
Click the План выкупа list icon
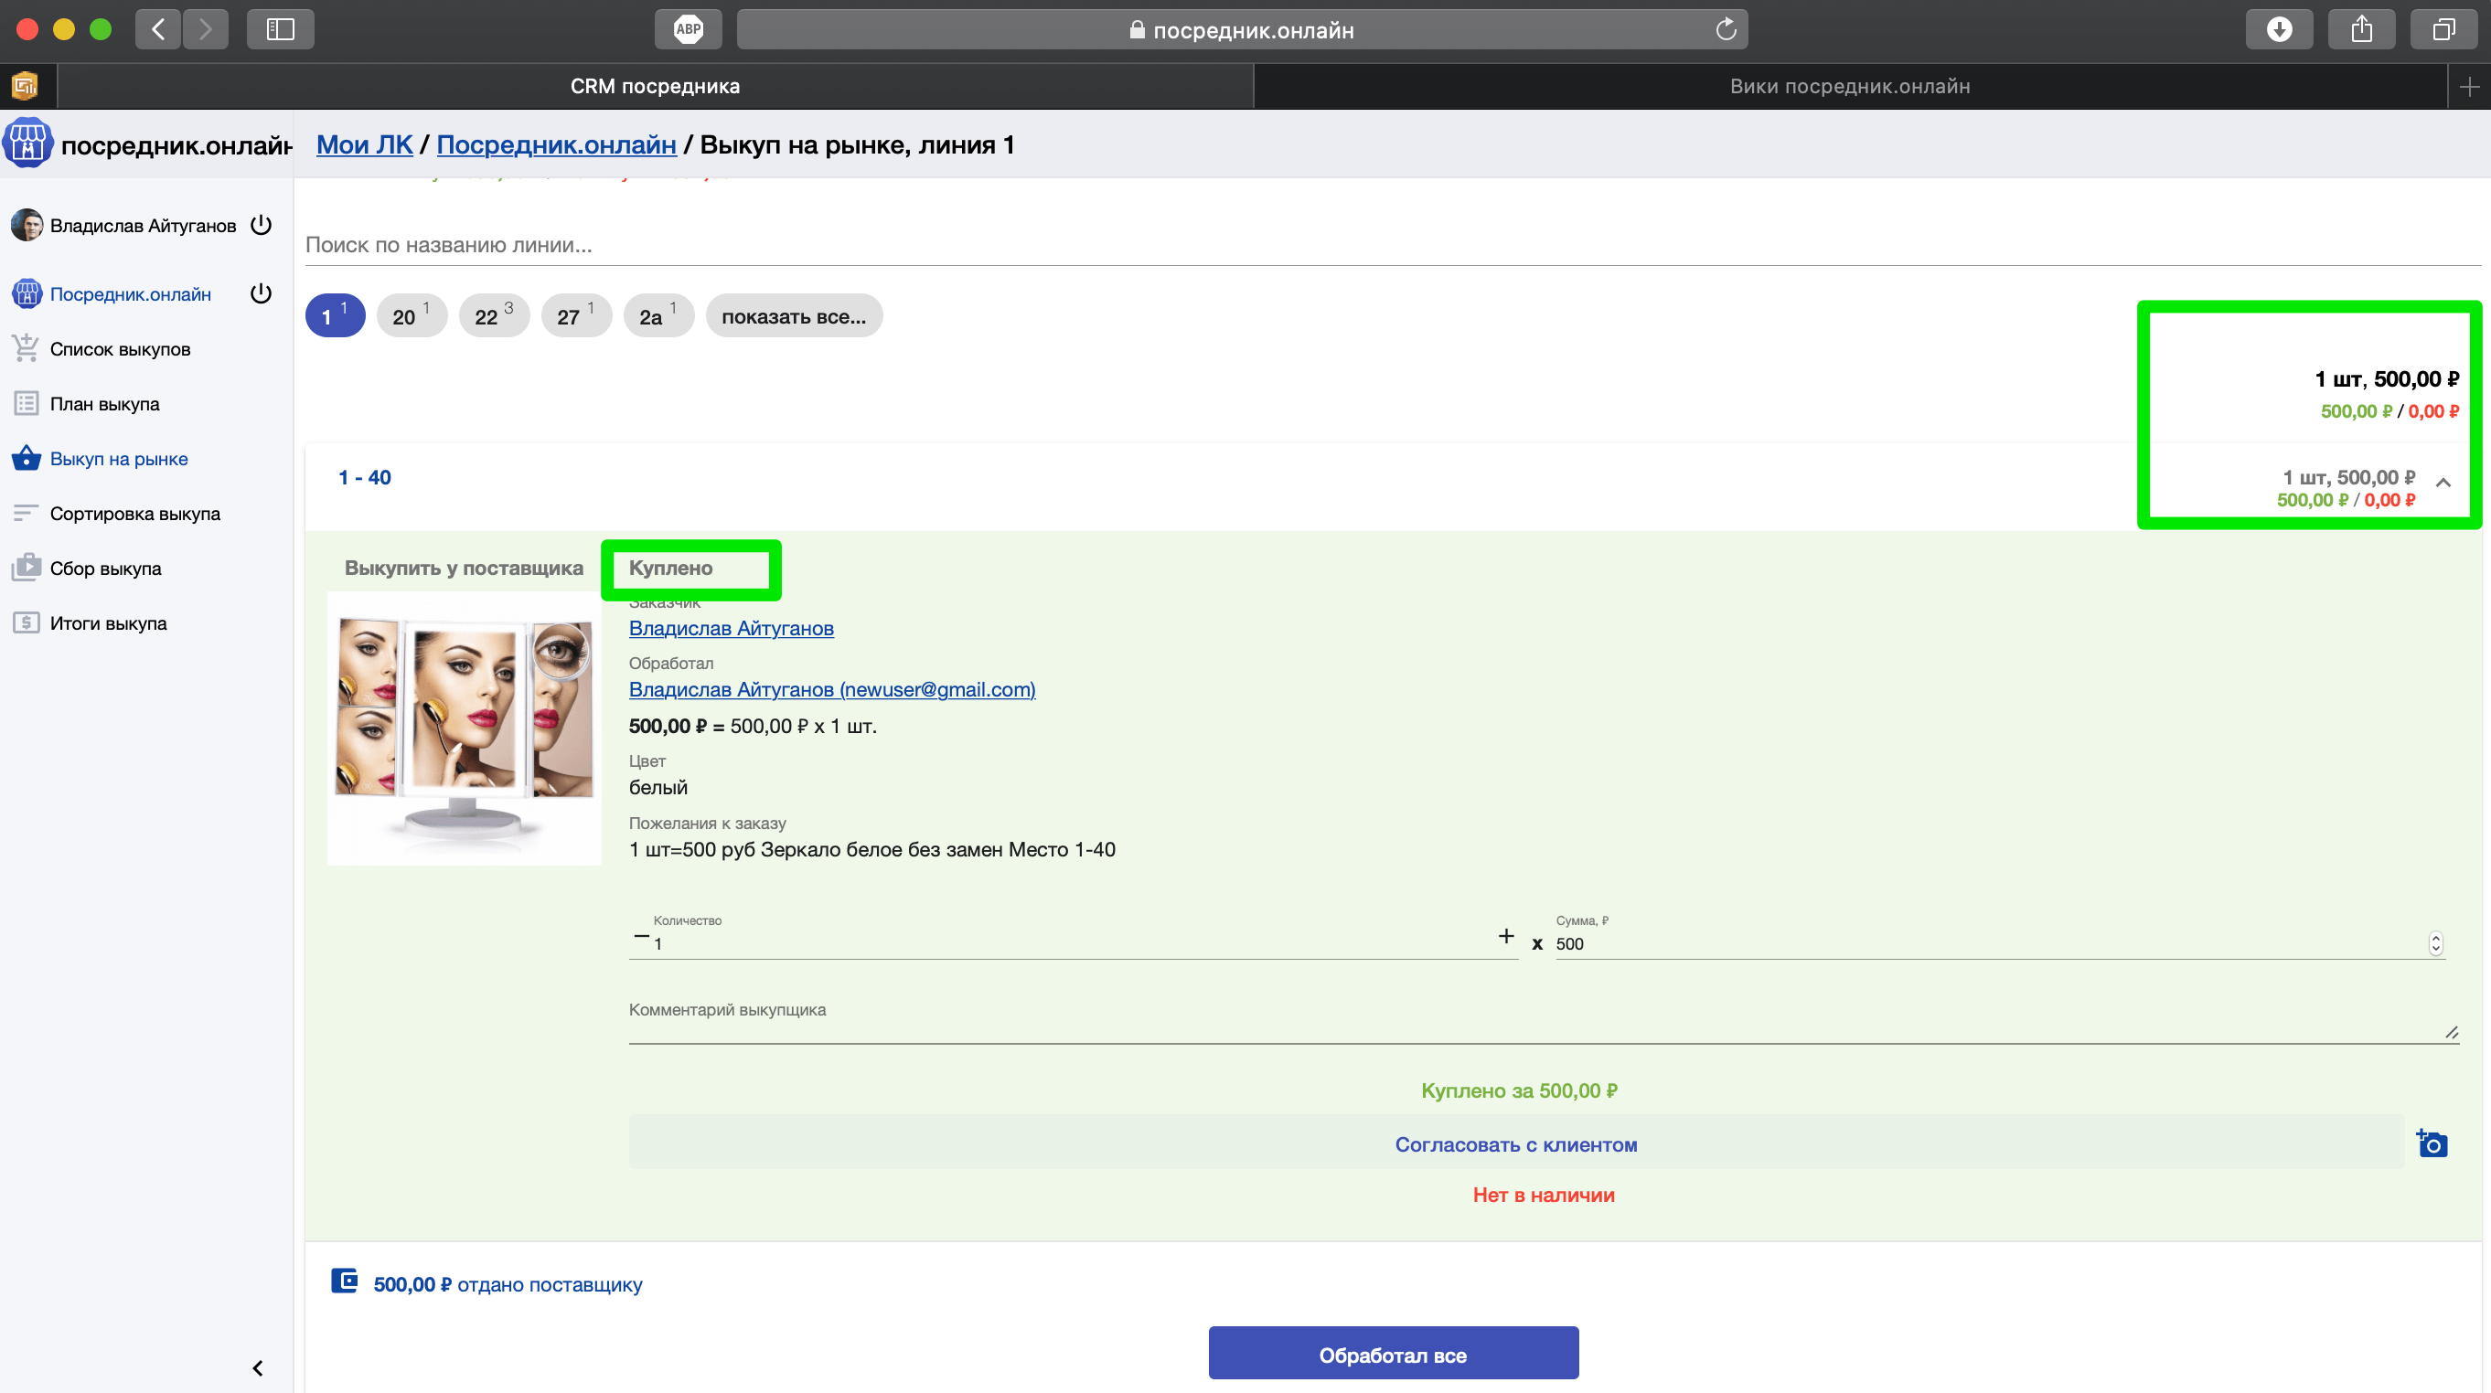[27, 403]
